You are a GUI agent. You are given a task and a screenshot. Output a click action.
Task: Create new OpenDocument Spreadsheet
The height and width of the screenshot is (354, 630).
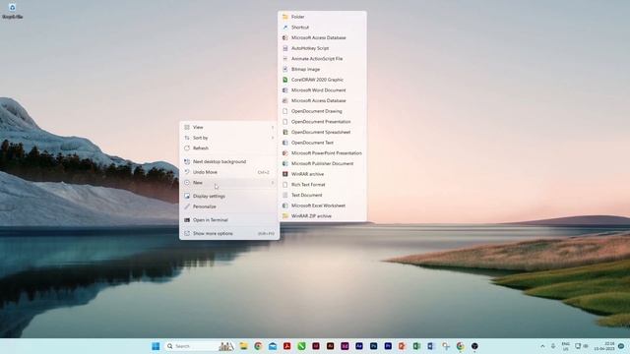pos(322,132)
